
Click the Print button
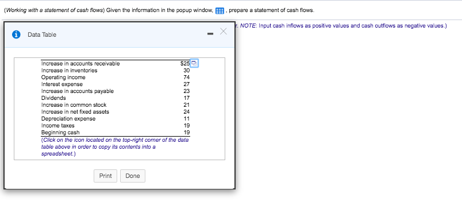[x=106, y=176]
